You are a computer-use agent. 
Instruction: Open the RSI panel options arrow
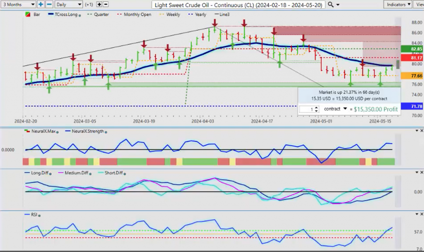pos(416,214)
